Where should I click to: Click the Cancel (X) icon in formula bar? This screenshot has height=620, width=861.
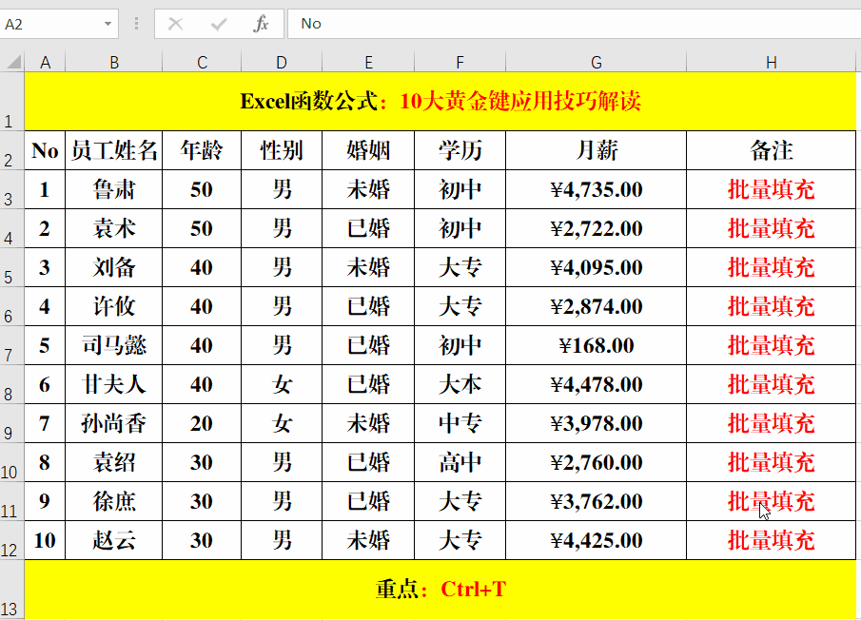point(175,24)
